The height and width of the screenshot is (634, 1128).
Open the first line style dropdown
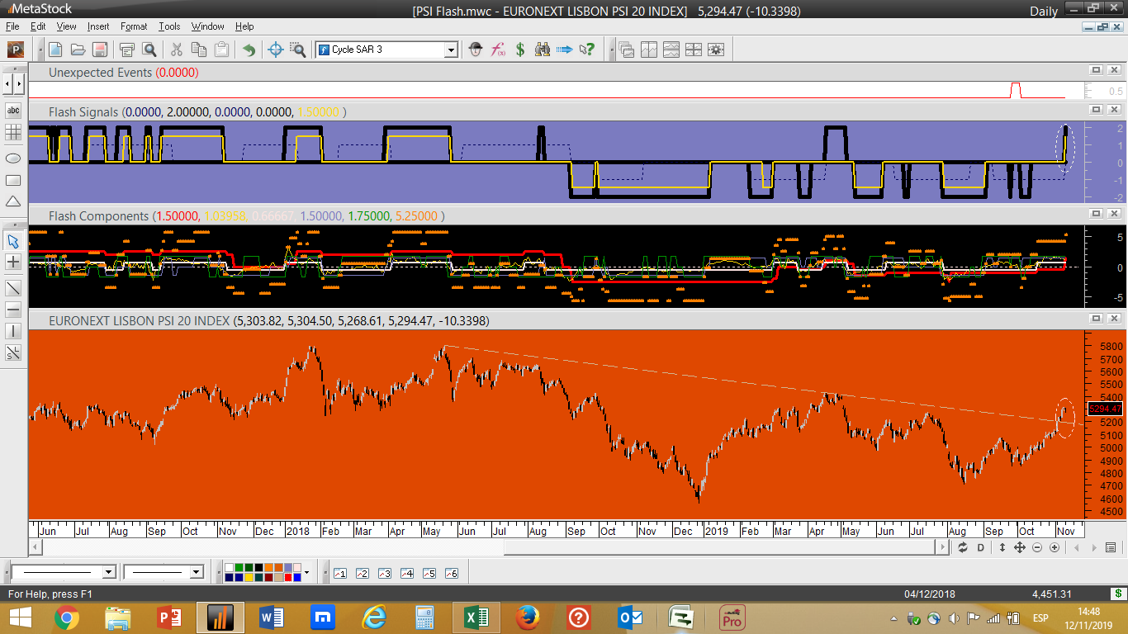108,572
